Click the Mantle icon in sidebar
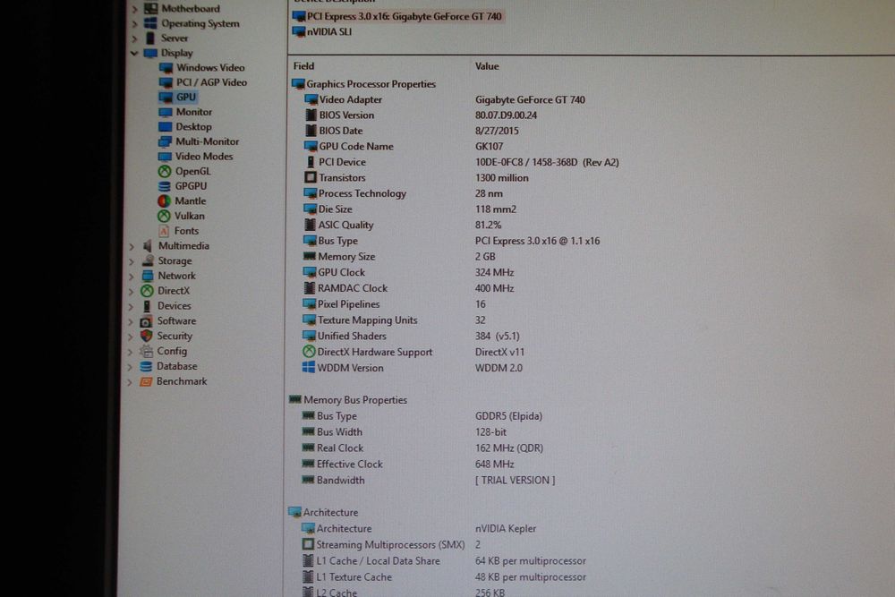This screenshot has width=895, height=597. [x=164, y=200]
